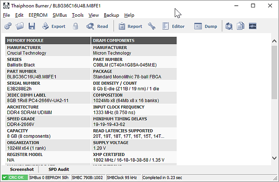Viewport: 279px width, 182px height.
Task: Open the Help menu
Action: click(x=129, y=15)
